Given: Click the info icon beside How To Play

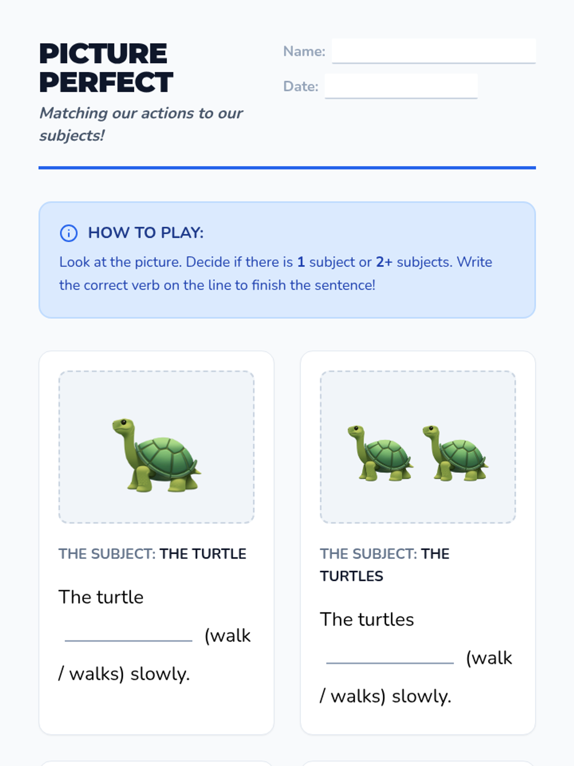Looking at the screenshot, I should 68,233.
